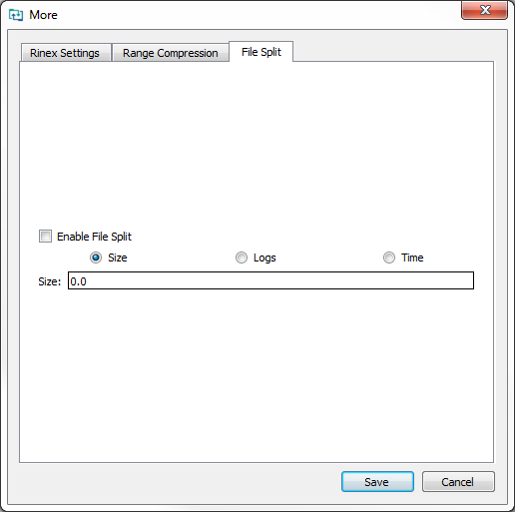Pick the Time radio button

point(389,257)
